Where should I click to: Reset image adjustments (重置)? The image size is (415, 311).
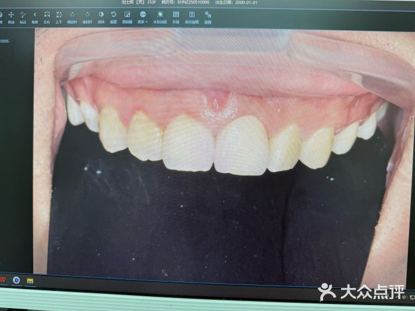113,17
